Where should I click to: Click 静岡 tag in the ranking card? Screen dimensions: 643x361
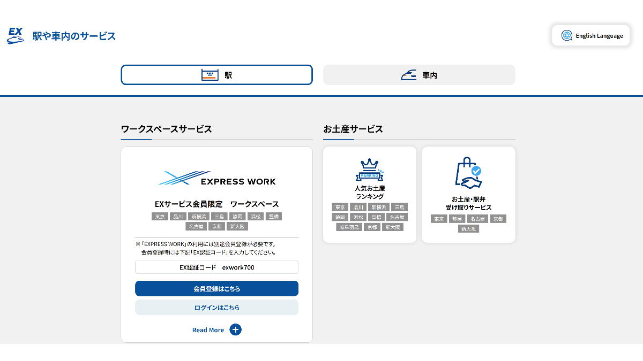pyautogui.click(x=340, y=217)
